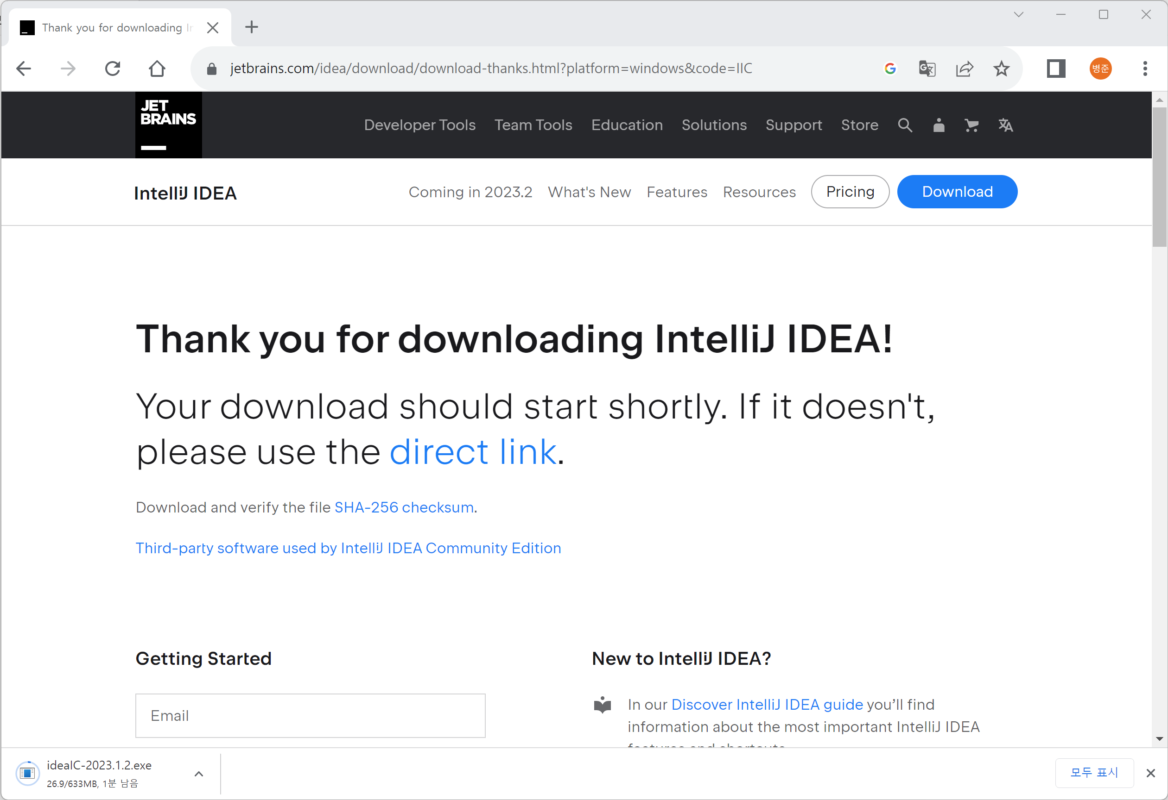Open the What's New page
The image size is (1168, 800).
click(589, 192)
